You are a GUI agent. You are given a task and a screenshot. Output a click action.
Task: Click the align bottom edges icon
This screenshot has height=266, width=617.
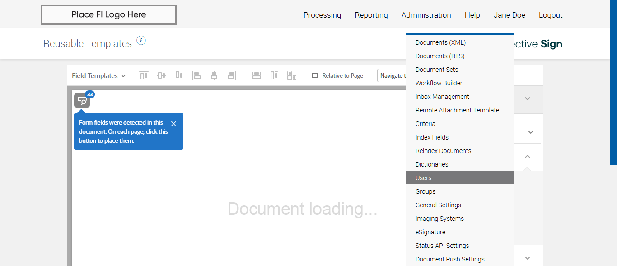[x=179, y=75]
